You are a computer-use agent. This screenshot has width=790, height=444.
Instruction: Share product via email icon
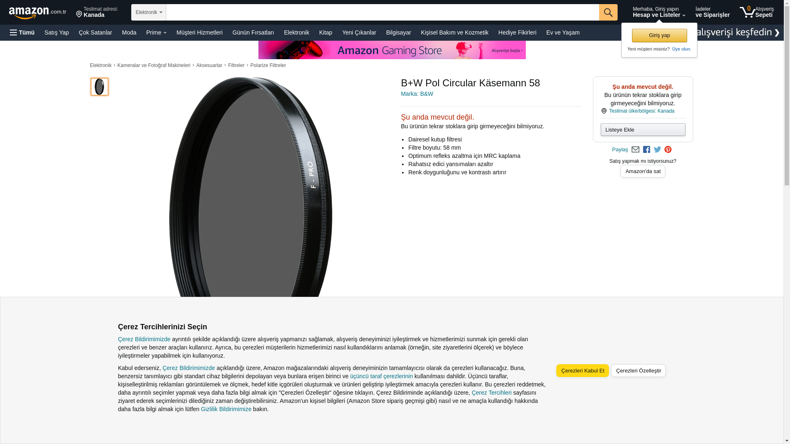tap(635, 150)
